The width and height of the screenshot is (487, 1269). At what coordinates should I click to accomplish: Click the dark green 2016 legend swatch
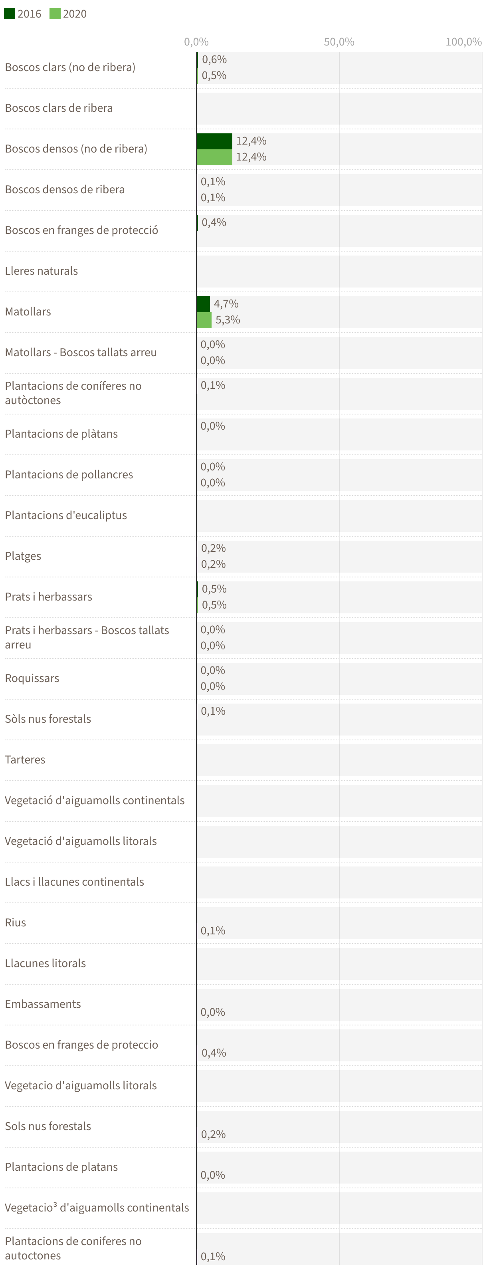(x=9, y=13)
